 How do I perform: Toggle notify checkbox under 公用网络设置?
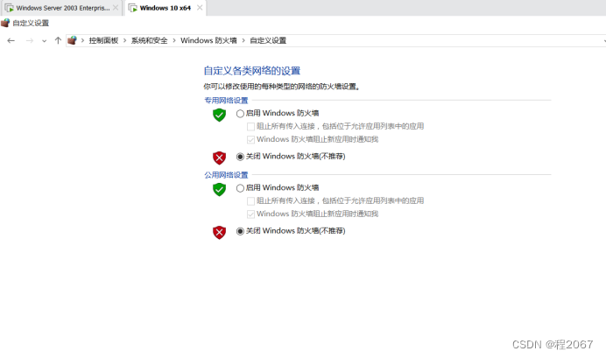click(x=250, y=214)
